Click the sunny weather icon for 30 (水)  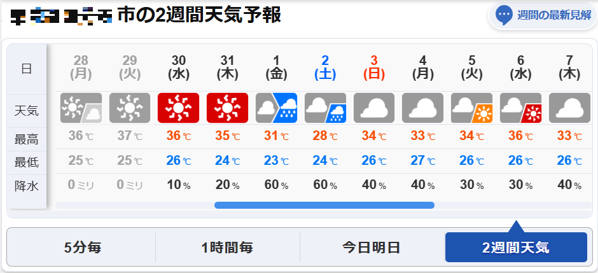[x=179, y=108]
